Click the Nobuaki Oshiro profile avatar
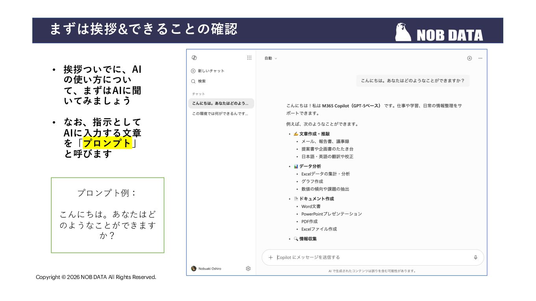The height and width of the screenshot is (301, 536). coord(194,268)
